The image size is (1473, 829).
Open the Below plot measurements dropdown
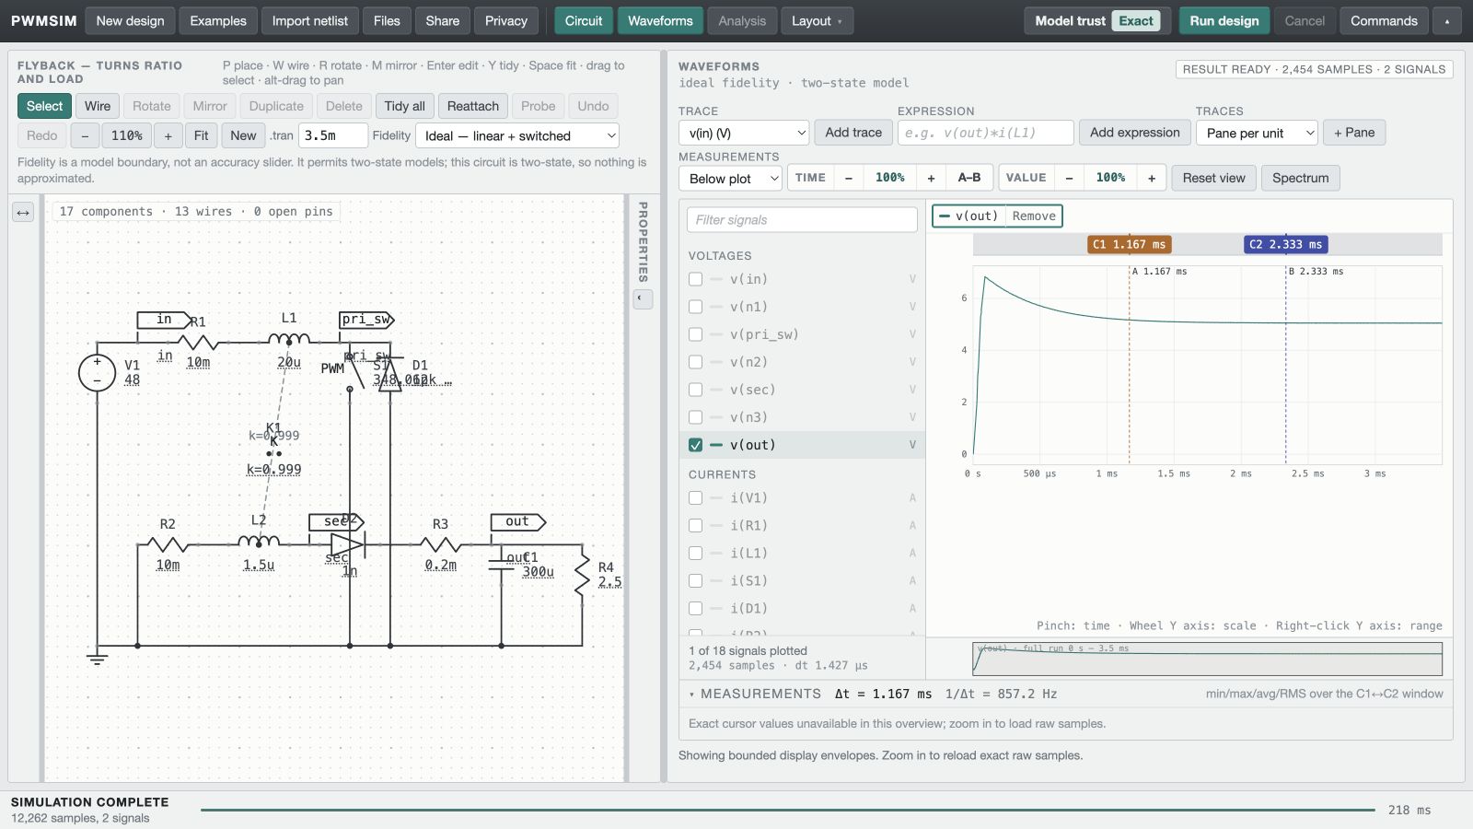pyautogui.click(x=730, y=178)
